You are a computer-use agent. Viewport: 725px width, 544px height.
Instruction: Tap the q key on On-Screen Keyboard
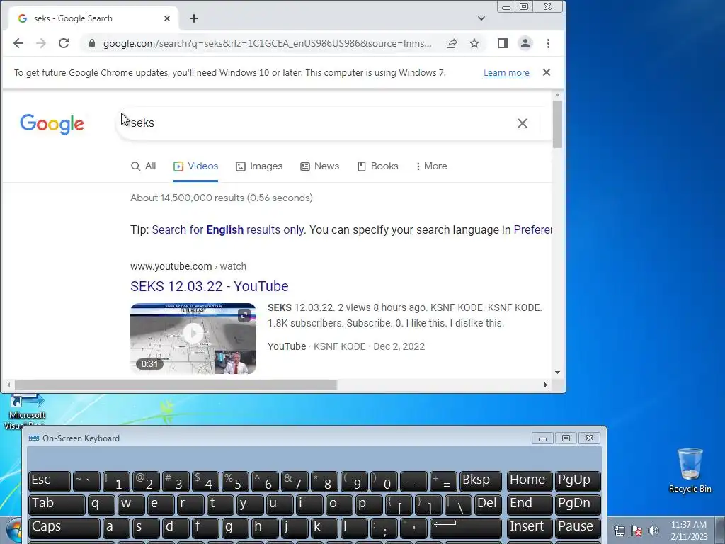tap(102, 504)
